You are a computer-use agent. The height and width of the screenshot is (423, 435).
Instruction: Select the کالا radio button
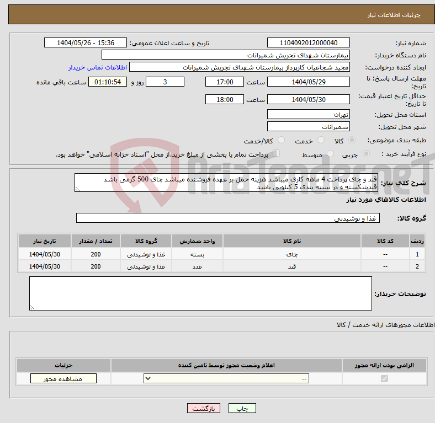click(x=352, y=140)
